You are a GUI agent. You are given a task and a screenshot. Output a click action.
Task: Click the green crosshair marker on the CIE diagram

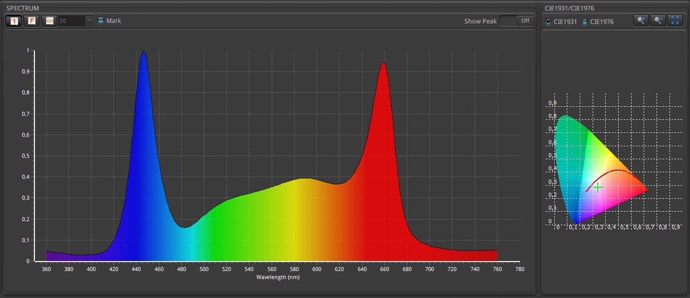coord(598,188)
